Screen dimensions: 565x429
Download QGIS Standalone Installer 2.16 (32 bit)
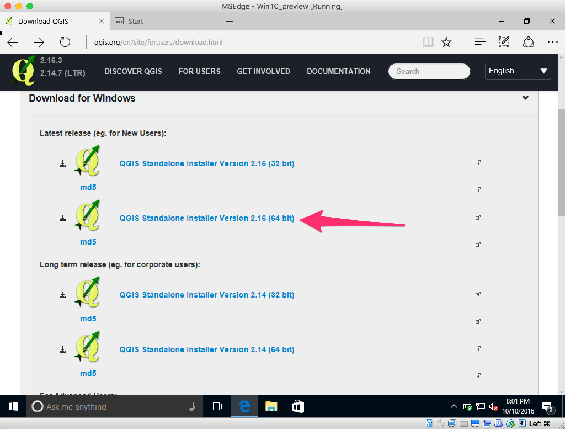(207, 163)
